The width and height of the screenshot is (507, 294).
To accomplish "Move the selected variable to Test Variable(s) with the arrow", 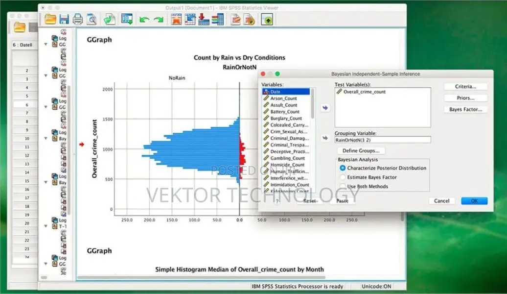I will [325, 108].
